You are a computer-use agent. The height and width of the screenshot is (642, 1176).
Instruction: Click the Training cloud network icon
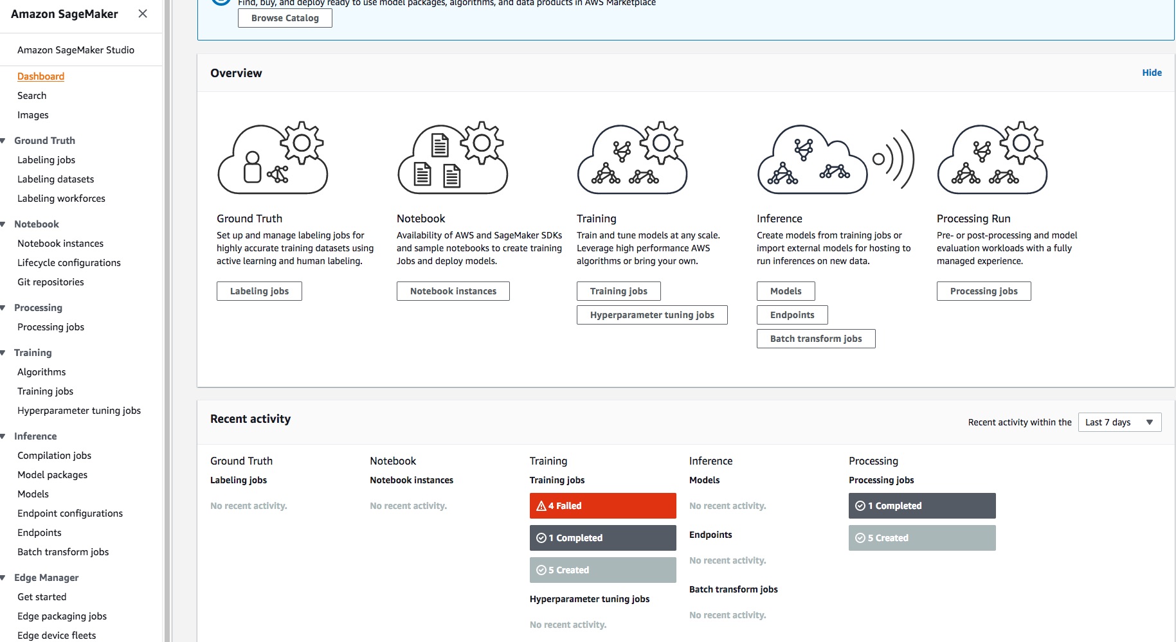(x=633, y=158)
